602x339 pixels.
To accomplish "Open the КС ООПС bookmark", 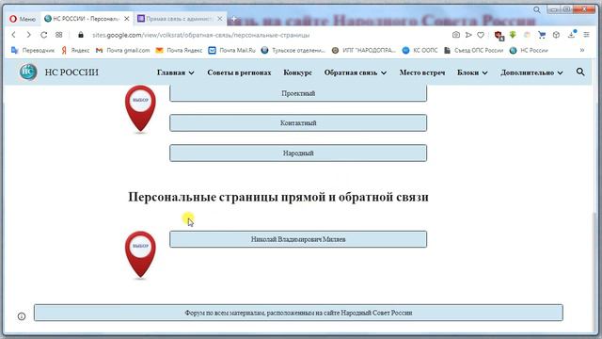I will [420, 50].
